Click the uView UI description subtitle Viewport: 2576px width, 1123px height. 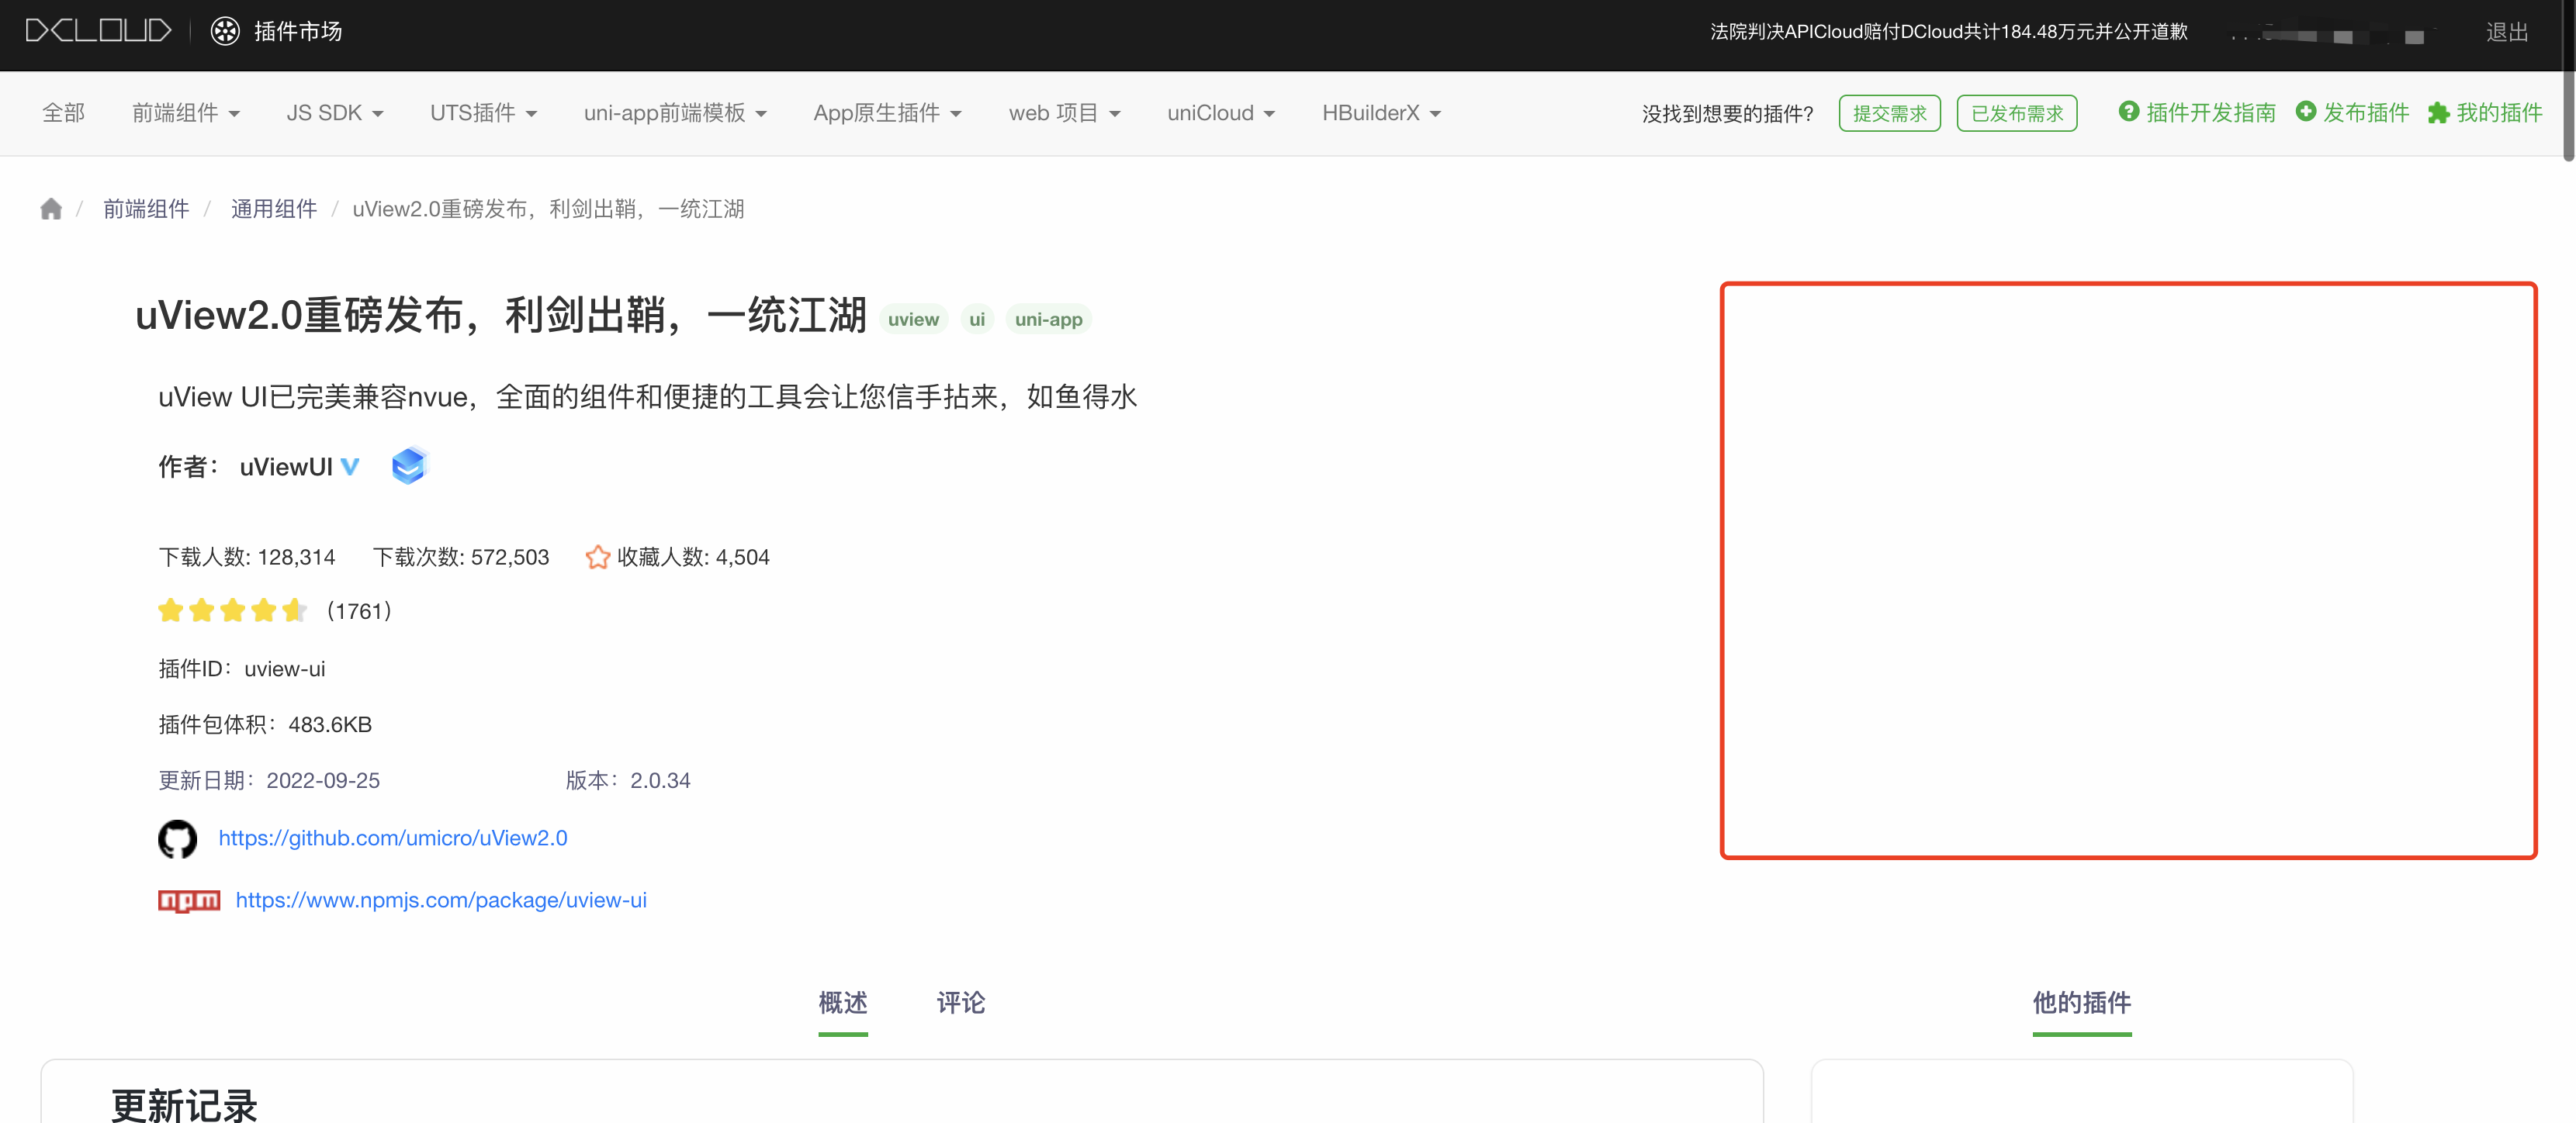click(648, 396)
